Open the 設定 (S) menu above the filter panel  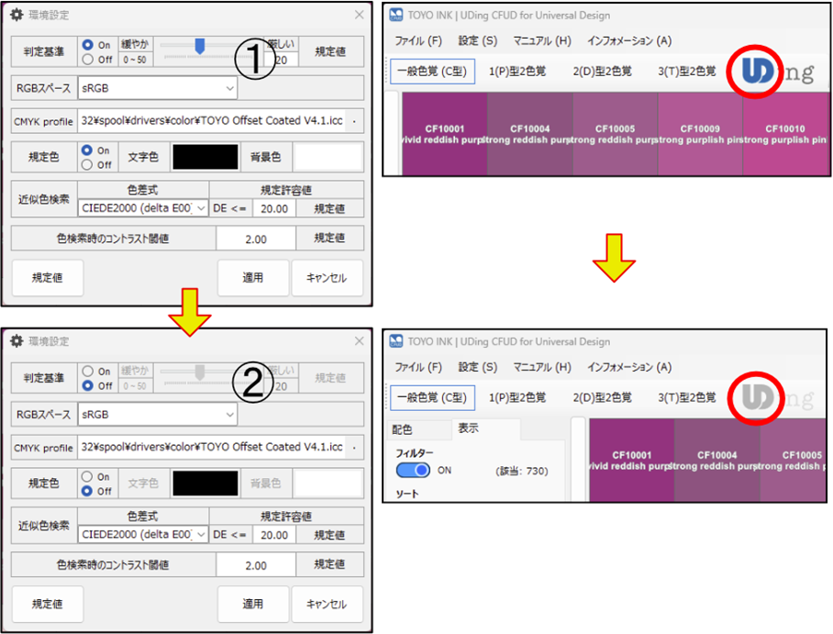tap(477, 367)
